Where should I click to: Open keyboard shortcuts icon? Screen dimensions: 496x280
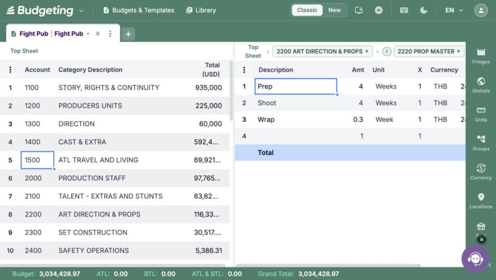coord(404,10)
